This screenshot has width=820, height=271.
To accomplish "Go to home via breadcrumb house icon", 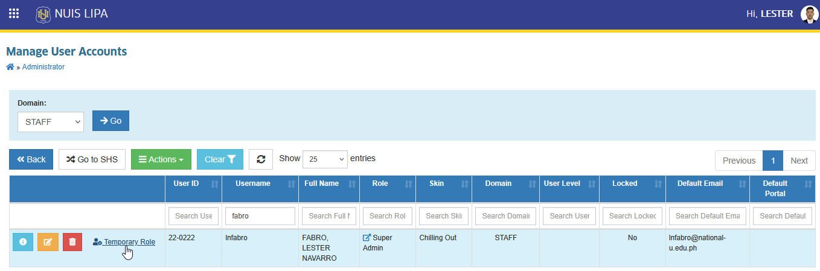I will pyautogui.click(x=10, y=67).
